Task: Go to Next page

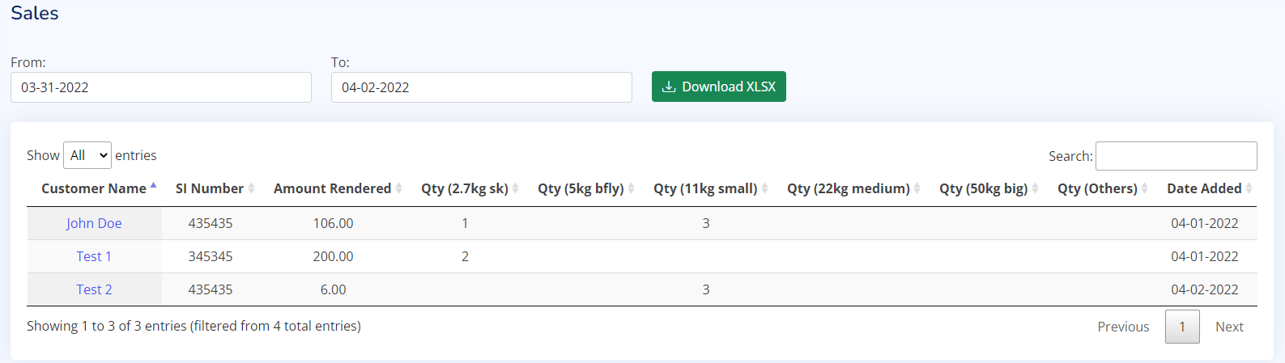Action: (1229, 327)
